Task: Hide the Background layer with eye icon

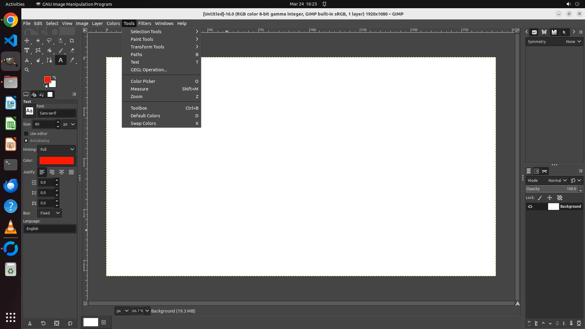Action: coord(530,207)
